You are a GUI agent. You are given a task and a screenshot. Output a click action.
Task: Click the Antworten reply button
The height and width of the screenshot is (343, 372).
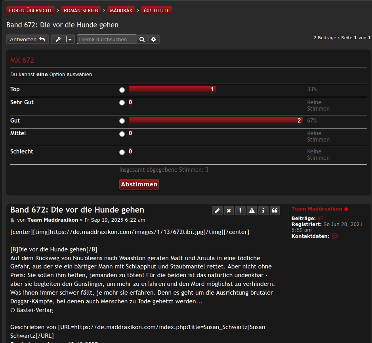click(x=28, y=39)
